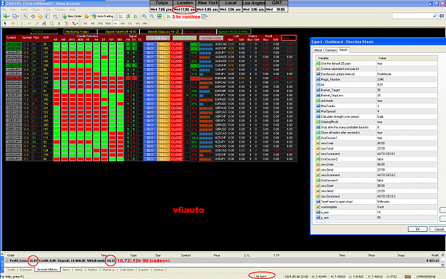The height and width of the screenshot is (279, 446).
Task: Select the crosshair tool
Action: coord(13,24)
